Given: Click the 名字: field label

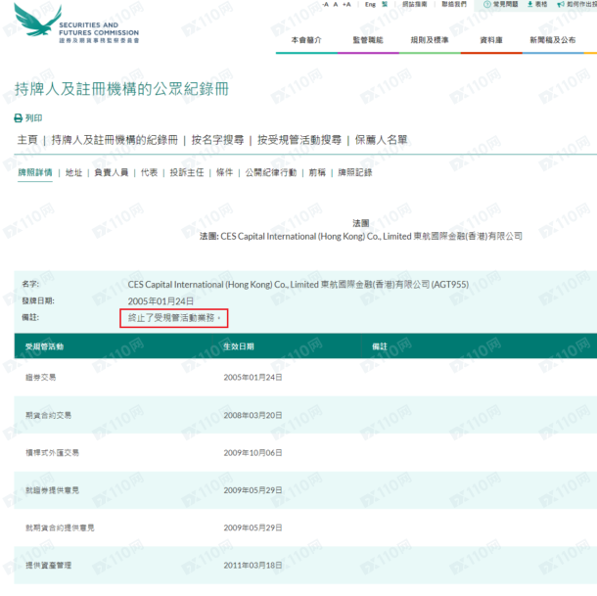Looking at the screenshot, I should 30,284.
